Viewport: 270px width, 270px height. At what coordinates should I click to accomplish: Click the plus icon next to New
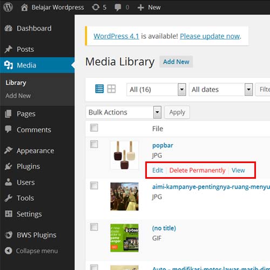click(x=140, y=8)
